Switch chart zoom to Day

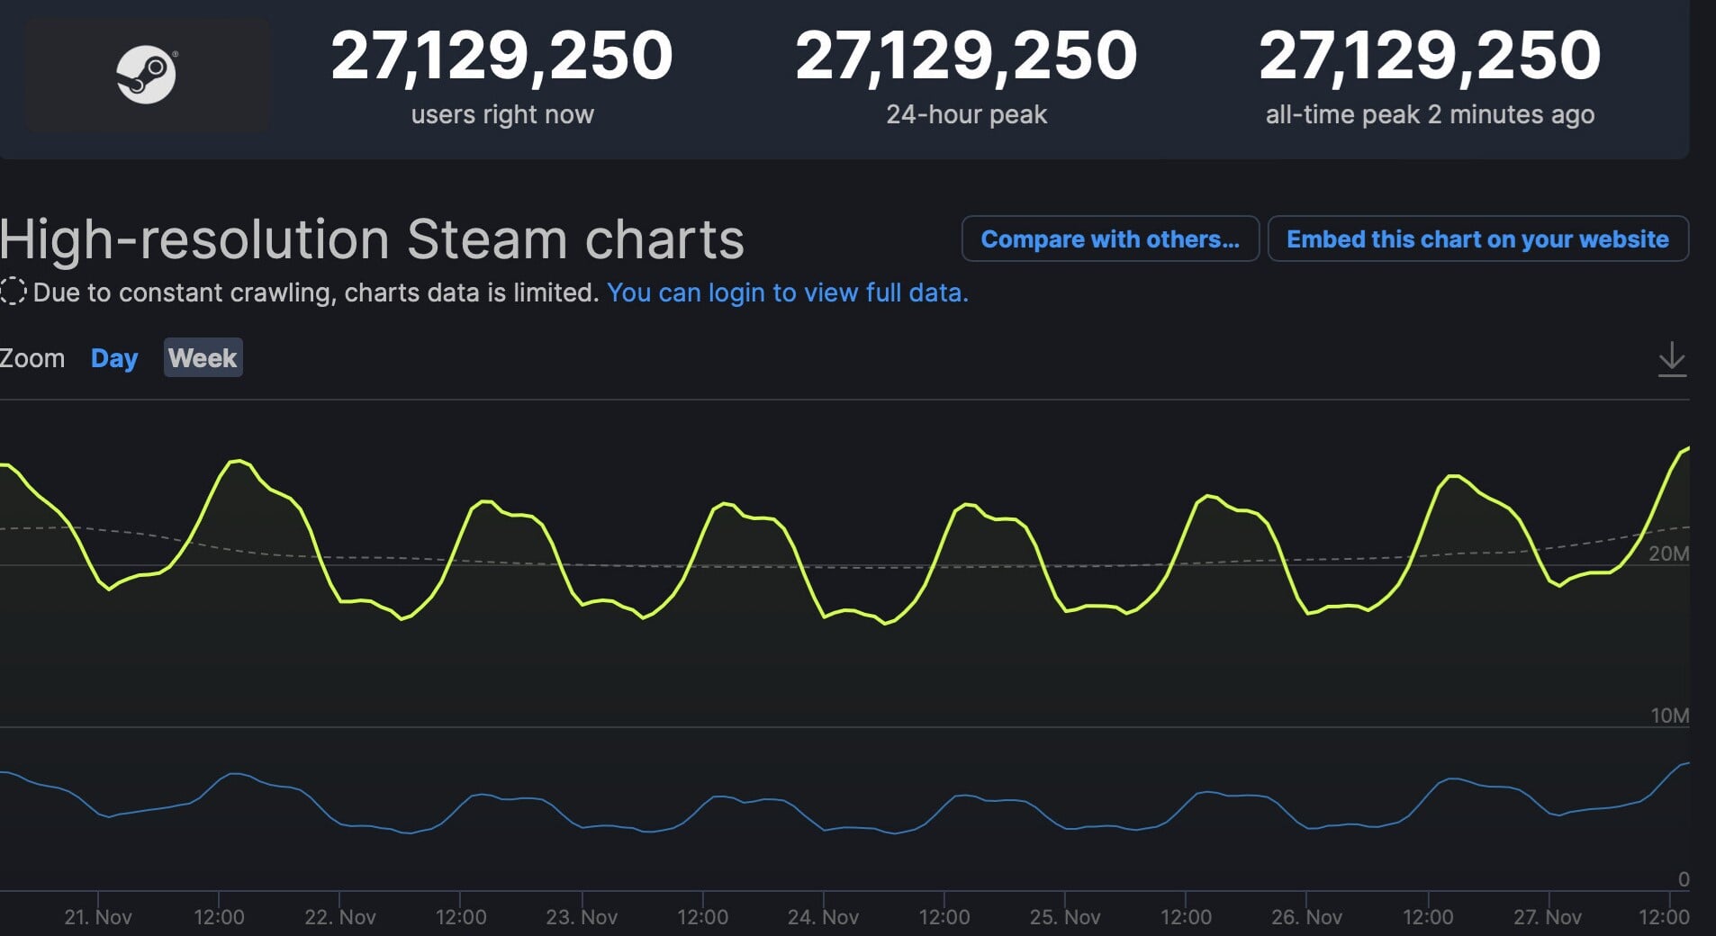click(x=114, y=358)
